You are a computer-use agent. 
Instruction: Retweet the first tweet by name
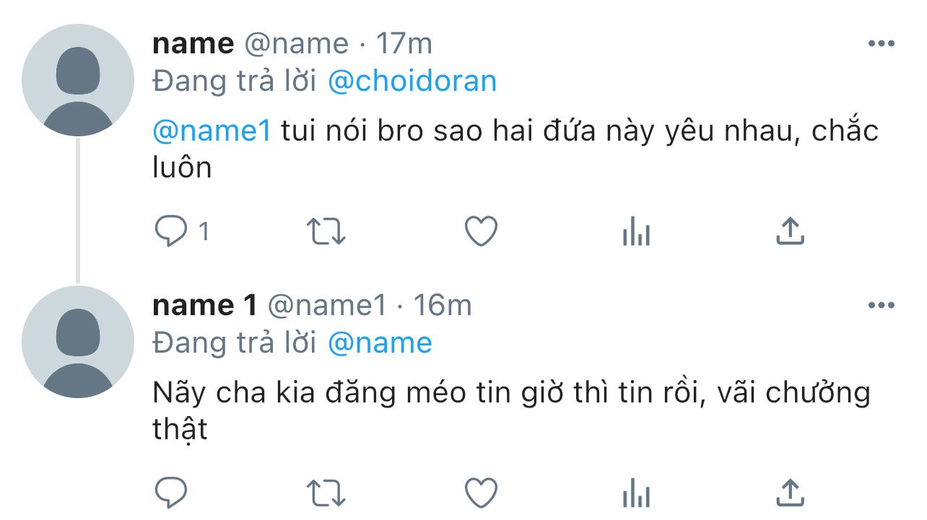pos(326,232)
